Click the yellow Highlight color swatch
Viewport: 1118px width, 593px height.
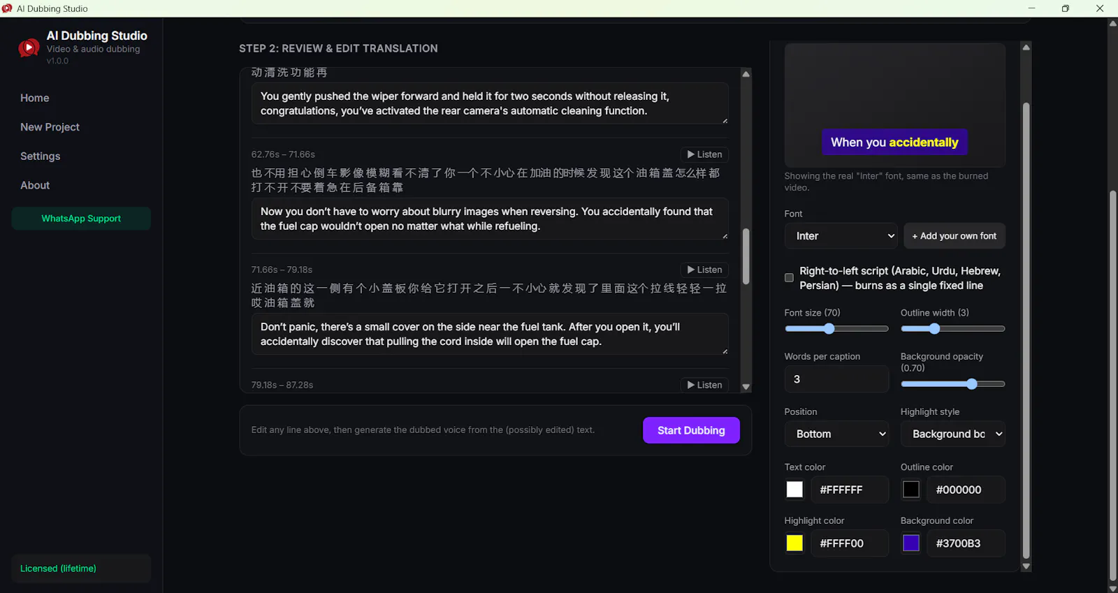tap(794, 543)
